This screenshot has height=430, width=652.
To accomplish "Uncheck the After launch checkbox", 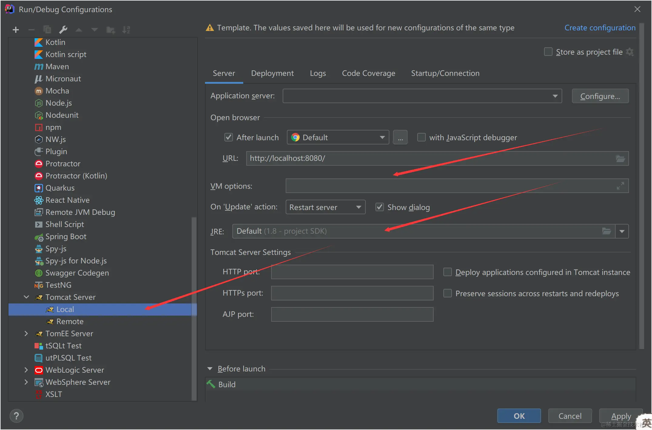I will (x=228, y=137).
